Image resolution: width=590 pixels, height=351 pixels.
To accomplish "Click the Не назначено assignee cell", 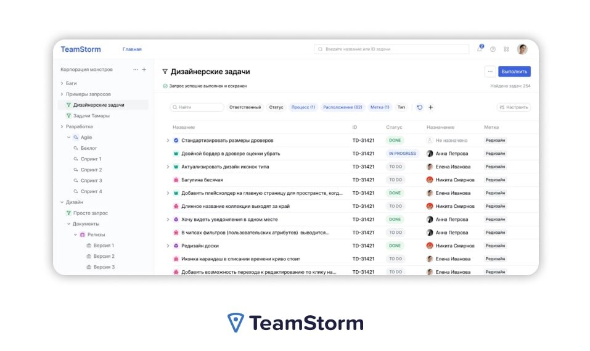I will pyautogui.click(x=447, y=141).
